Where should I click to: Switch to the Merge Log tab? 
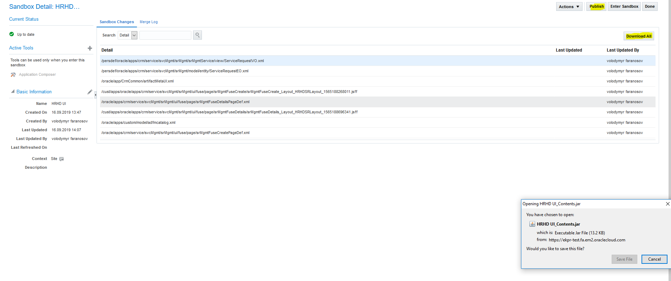(x=149, y=22)
